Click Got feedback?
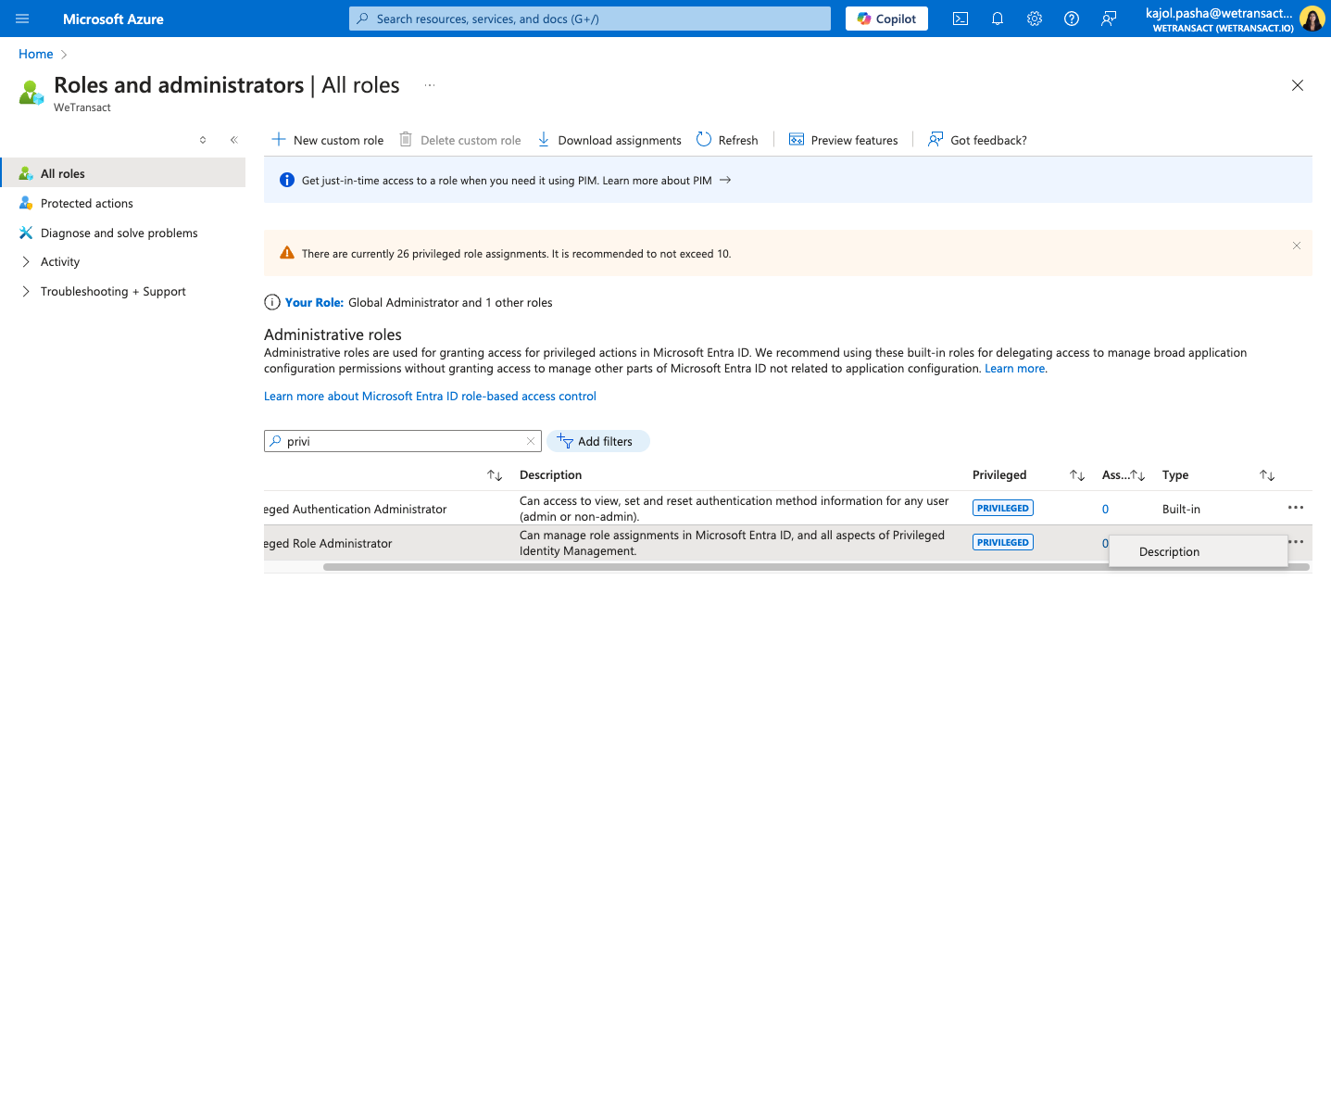 tap(977, 140)
